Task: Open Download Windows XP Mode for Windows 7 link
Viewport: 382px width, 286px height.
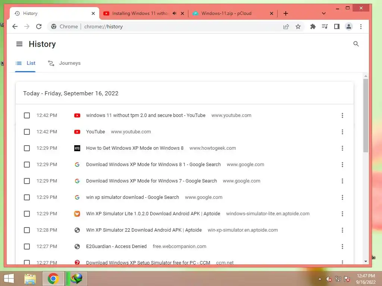Action: click(151, 181)
